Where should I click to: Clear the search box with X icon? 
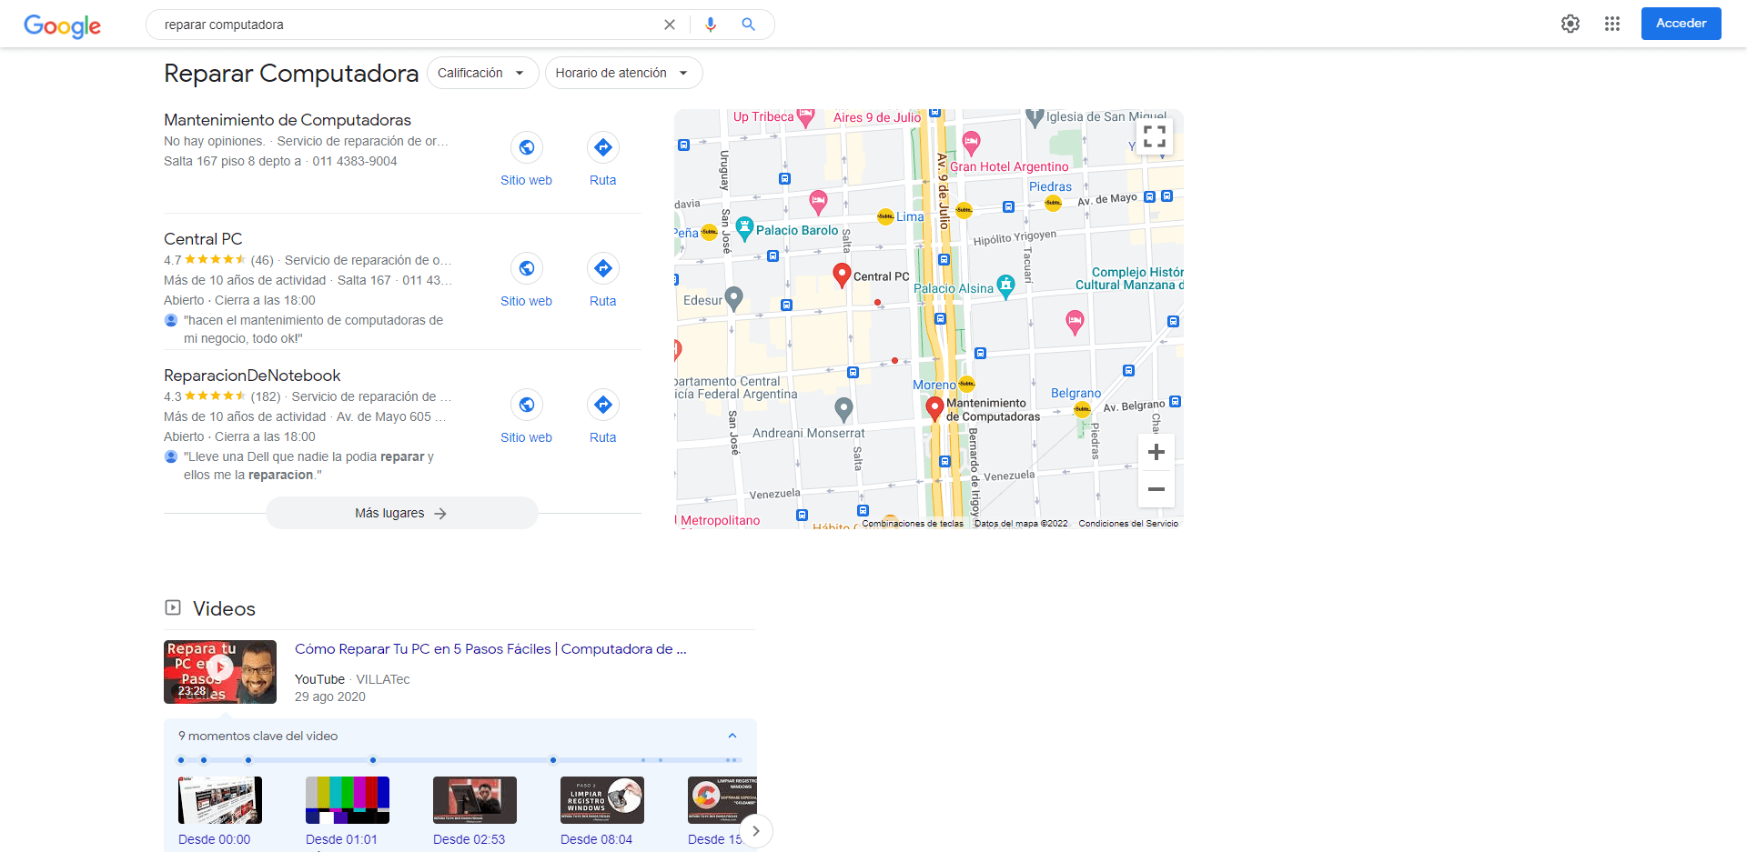[x=670, y=25]
